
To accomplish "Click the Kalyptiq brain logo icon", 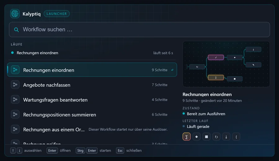I will [x=15, y=14].
